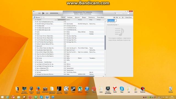This screenshot has width=176, height=99.
Task: Switch to the Песни tab
Action: 63,17
